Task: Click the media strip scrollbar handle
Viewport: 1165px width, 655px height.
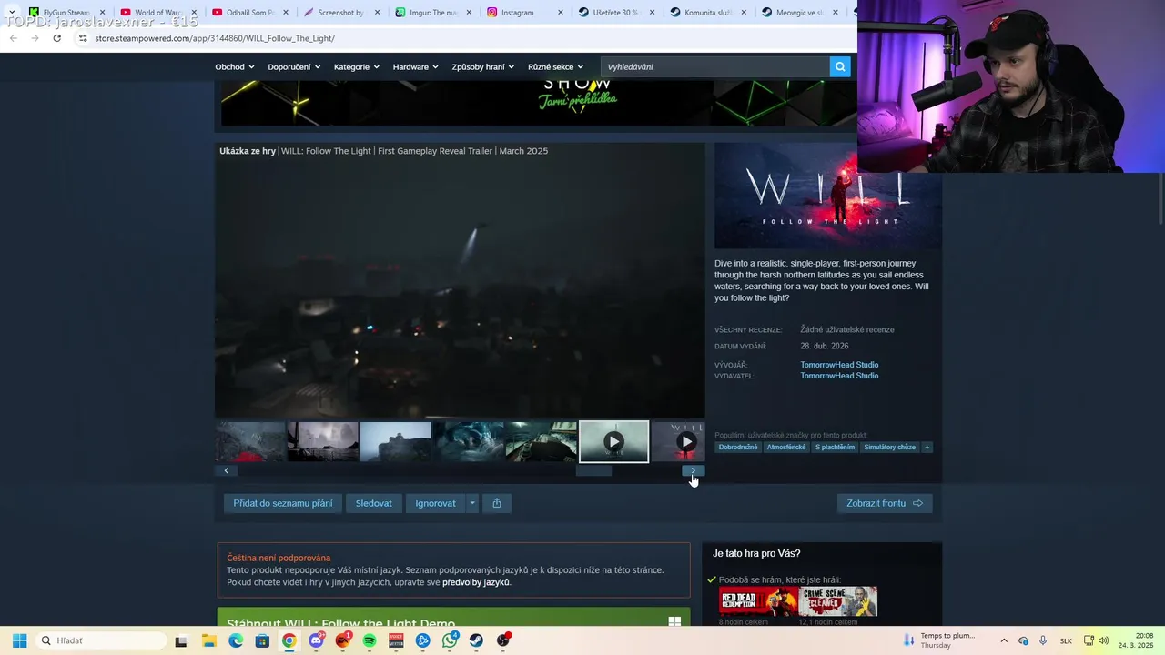Action: 593,470
